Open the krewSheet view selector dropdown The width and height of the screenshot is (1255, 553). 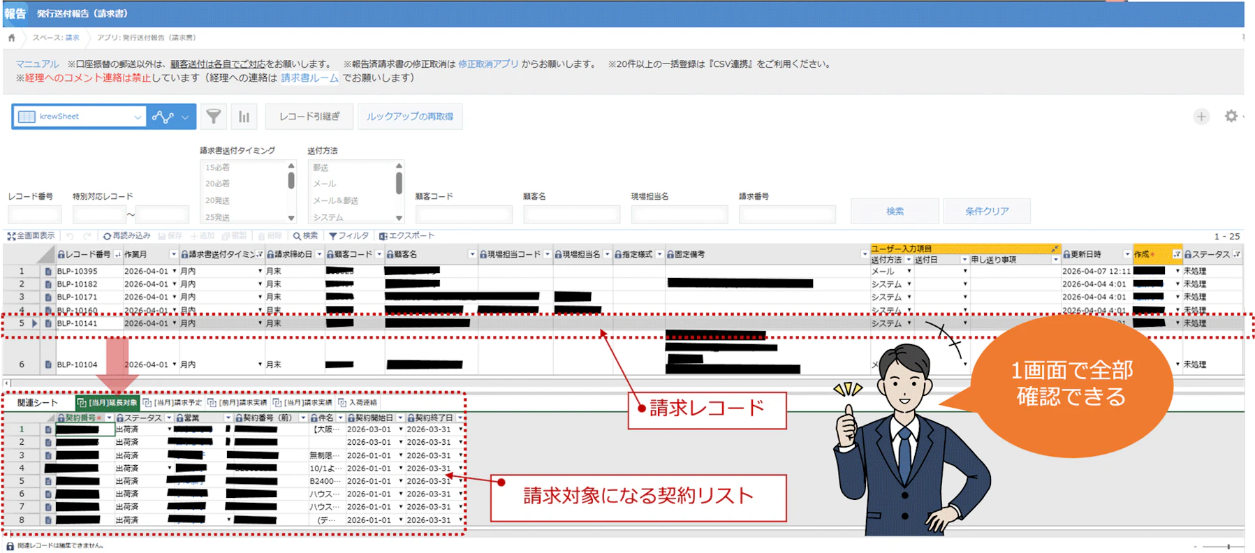click(x=79, y=117)
